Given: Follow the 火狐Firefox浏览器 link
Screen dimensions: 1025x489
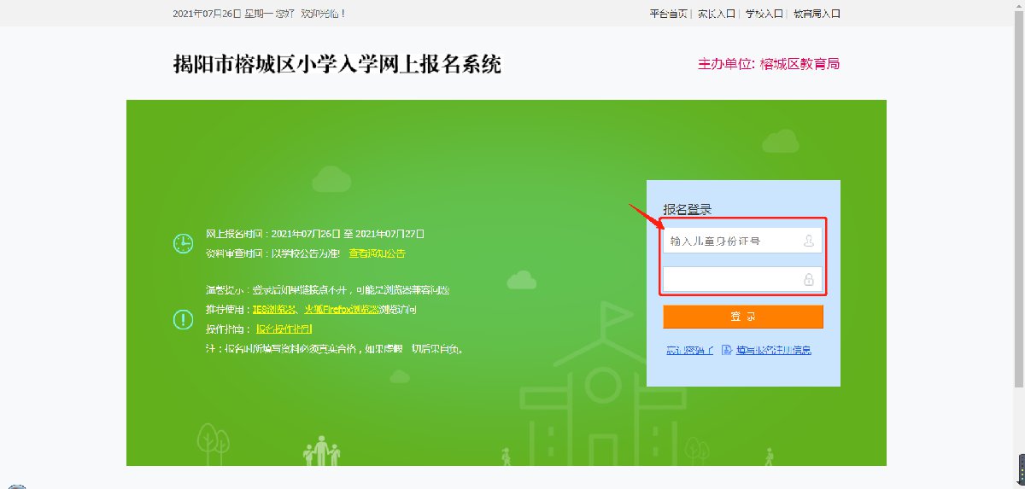Looking at the screenshot, I should (x=342, y=310).
